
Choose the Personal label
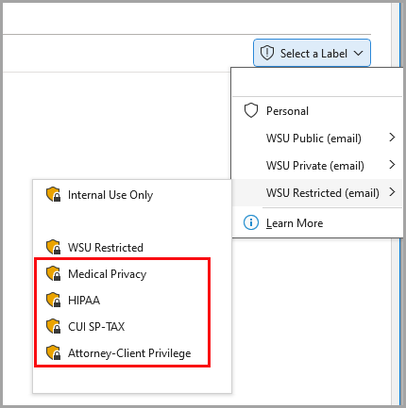click(317, 111)
